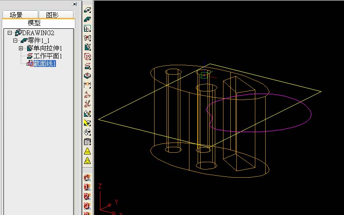
Task: Click the yellow warning triangle with circle
Action: 87,160
